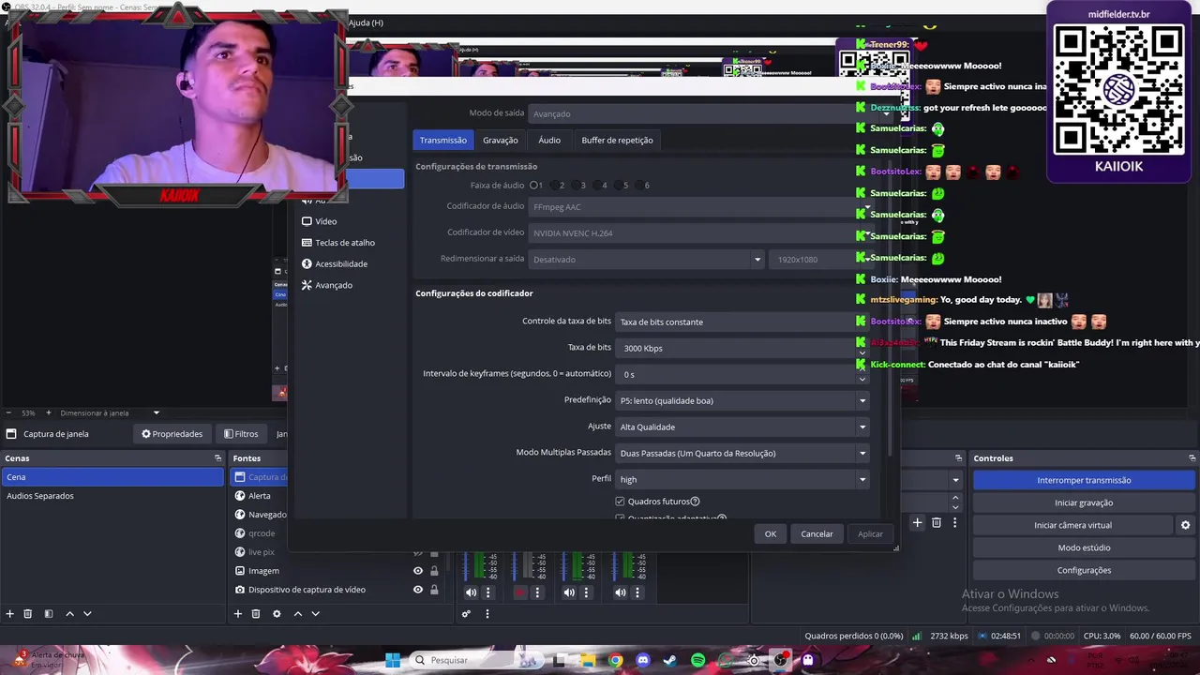Click Interromper transmissão button
1200x675 pixels.
(x=1084, y=480)
